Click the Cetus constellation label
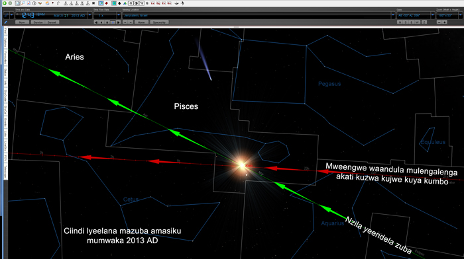 pyautogui.click(x=131, y=200)
